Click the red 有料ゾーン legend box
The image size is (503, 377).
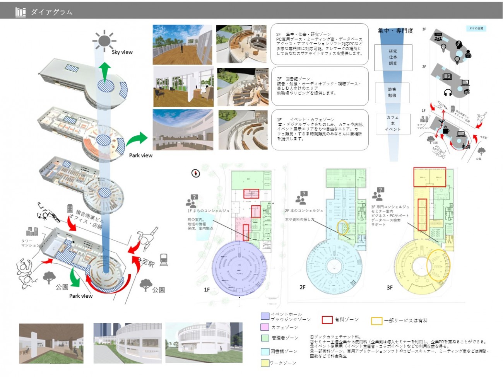coord(327,320)
